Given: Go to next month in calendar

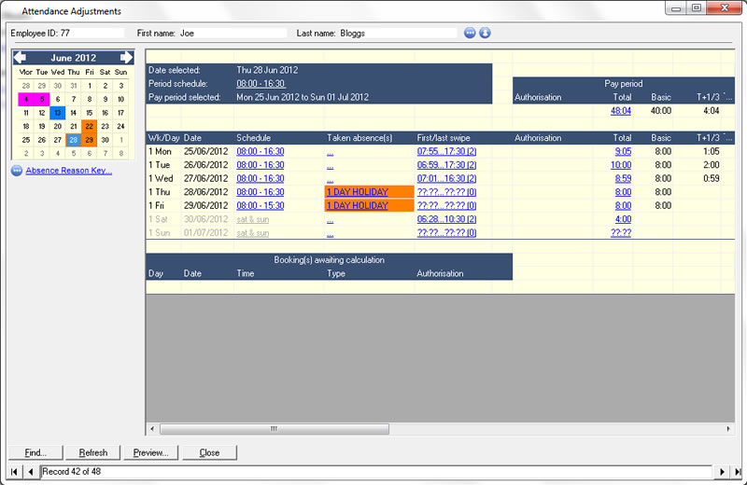Looking at the screenshot, I should point(126,58).
